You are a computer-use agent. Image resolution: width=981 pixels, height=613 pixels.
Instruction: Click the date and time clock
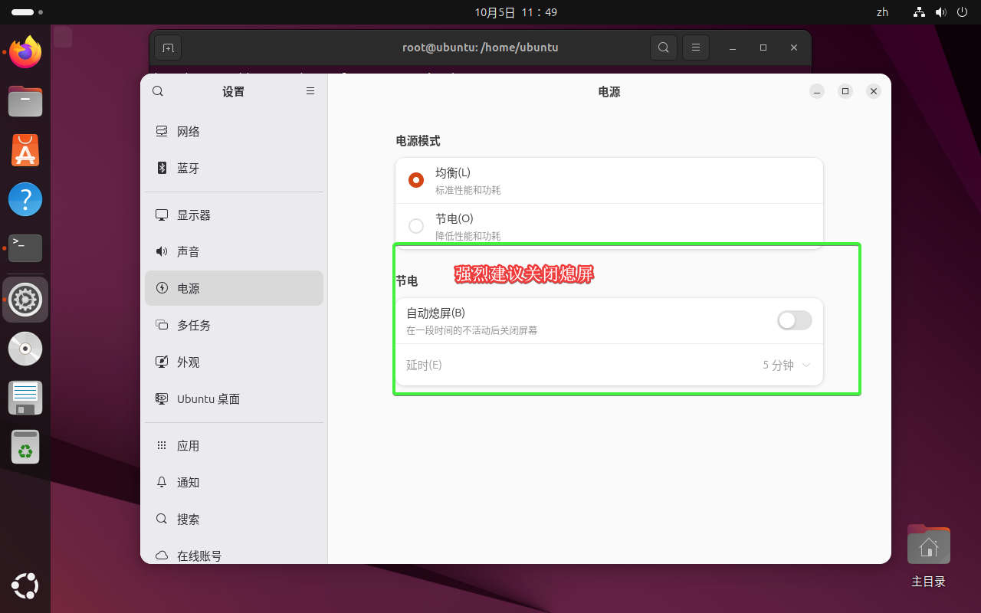click(516, 12)
